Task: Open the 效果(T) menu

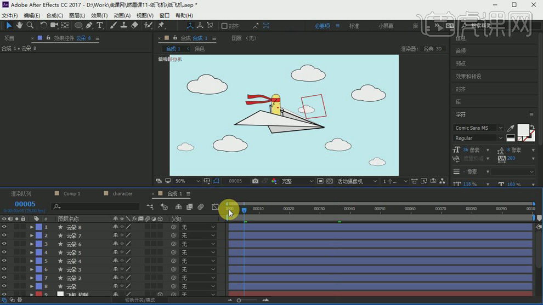Action: (99, 15)
